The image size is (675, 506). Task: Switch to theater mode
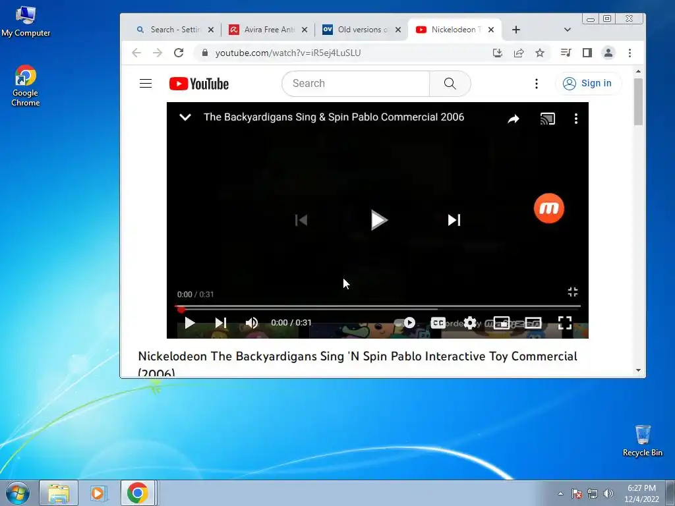(x=533, y=323)
